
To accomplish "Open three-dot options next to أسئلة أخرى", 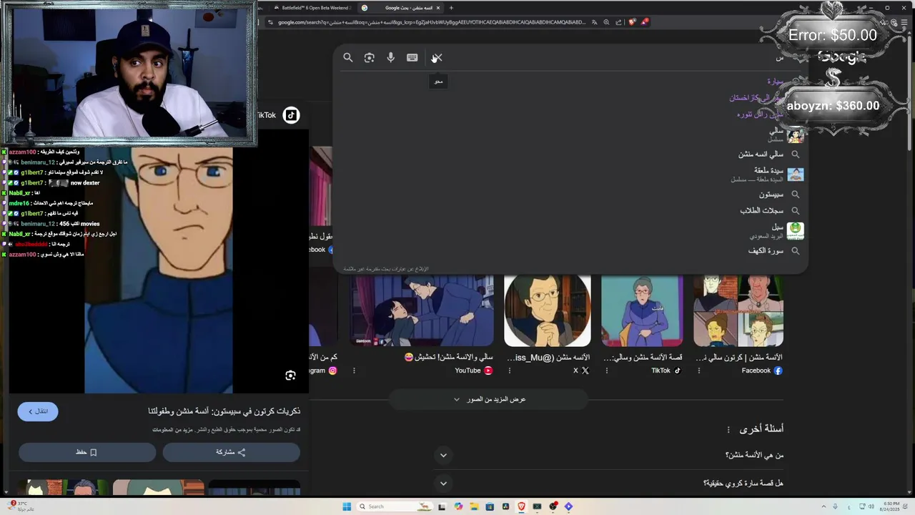I will [728, 429].
